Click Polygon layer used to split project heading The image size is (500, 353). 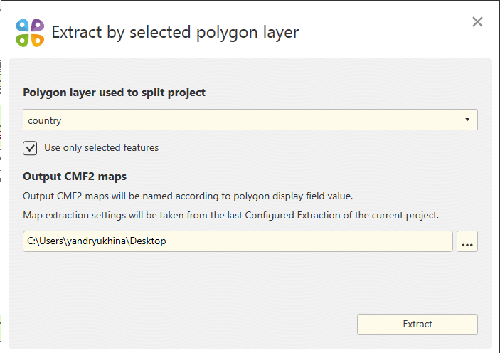click(x=115, y=93)
